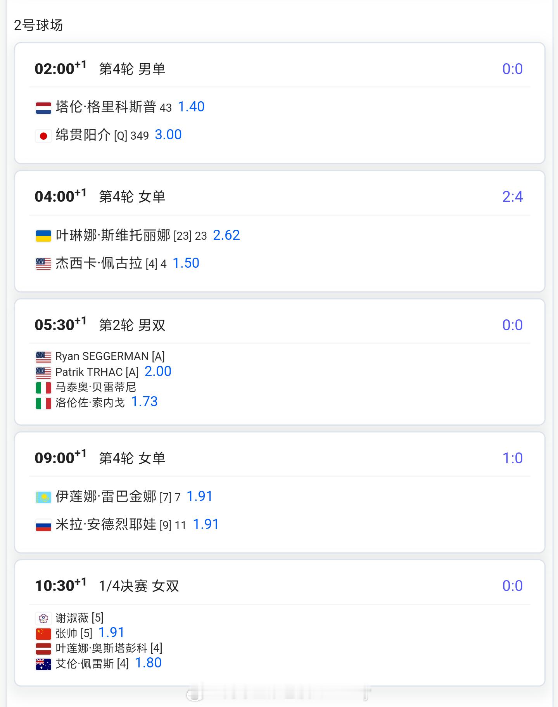Image resolution: width=558 pixels, height=707 pixels.
Task: Open the 10:30 1/4决赛 女双 match header
Action: click(x=280, y=586)
